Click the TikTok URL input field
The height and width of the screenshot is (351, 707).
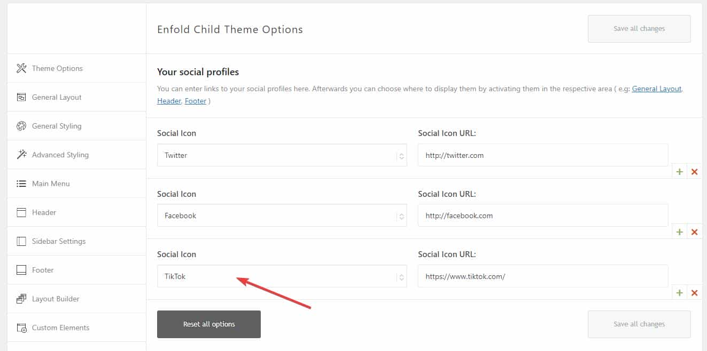point(543,276)
